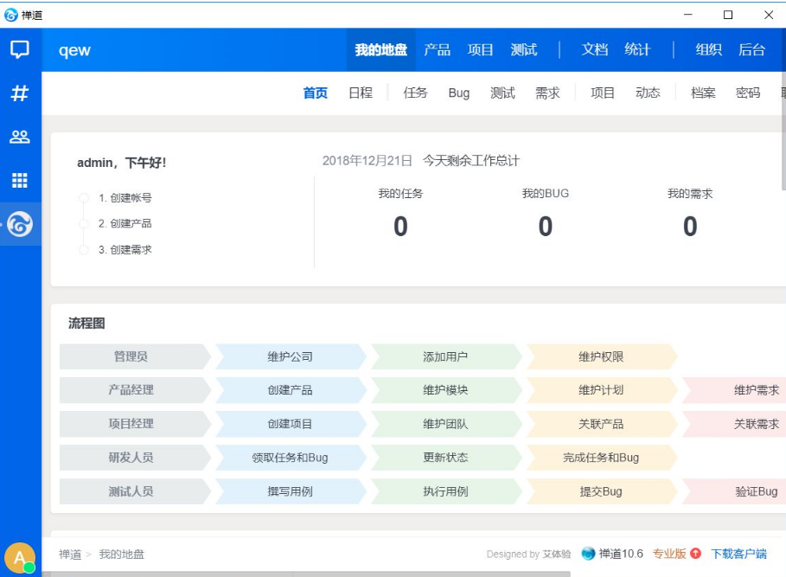Image resolution: width=786 pixels, height=577 pixels.
Task: Click 完成任务和Bug flowchart step
Action: coord(601,458)
